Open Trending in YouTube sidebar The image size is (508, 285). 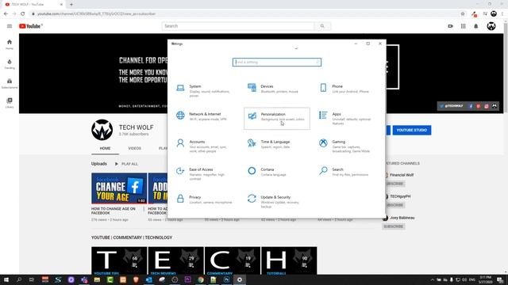coord(10,64)
